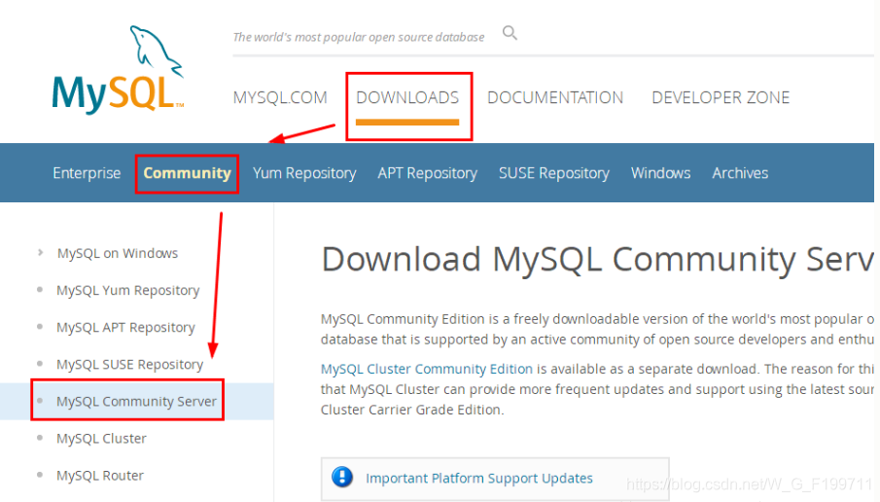
Task: Open Archives in the blue bar
Action: point(740,173)
